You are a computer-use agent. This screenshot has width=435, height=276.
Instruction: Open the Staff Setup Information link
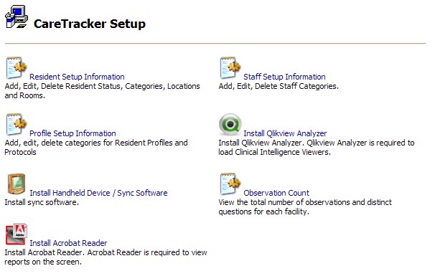pos(284,77)
